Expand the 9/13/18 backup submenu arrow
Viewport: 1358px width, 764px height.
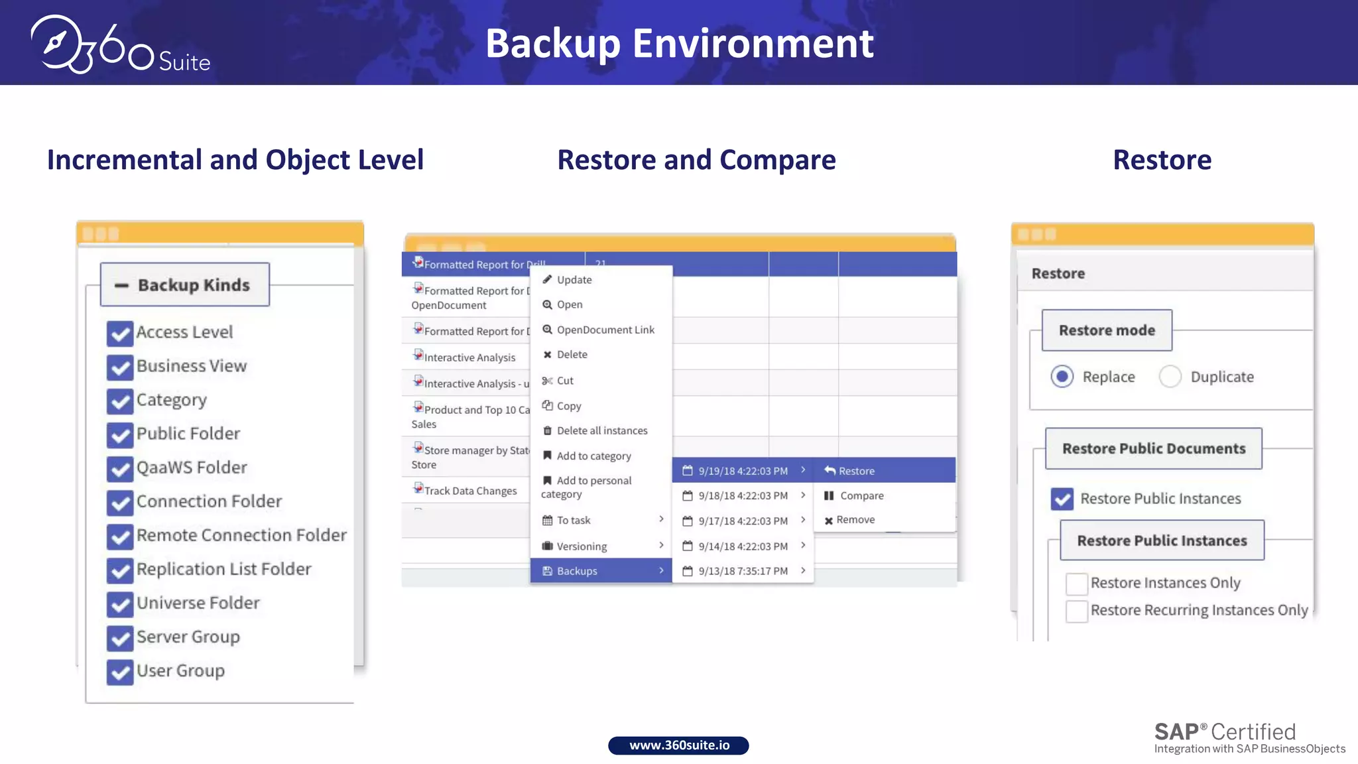(803, 570)
